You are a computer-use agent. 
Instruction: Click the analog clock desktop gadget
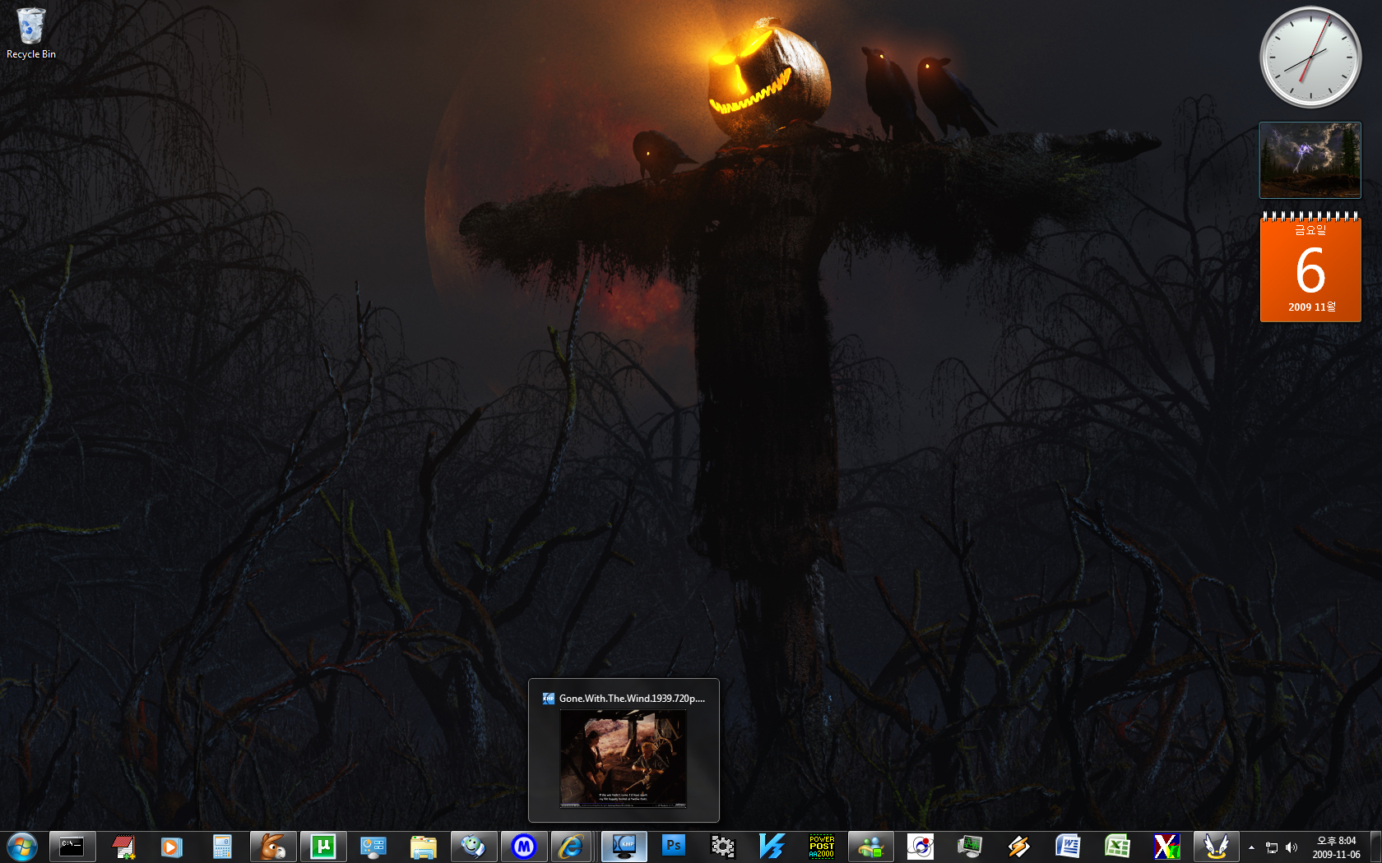1310,58
